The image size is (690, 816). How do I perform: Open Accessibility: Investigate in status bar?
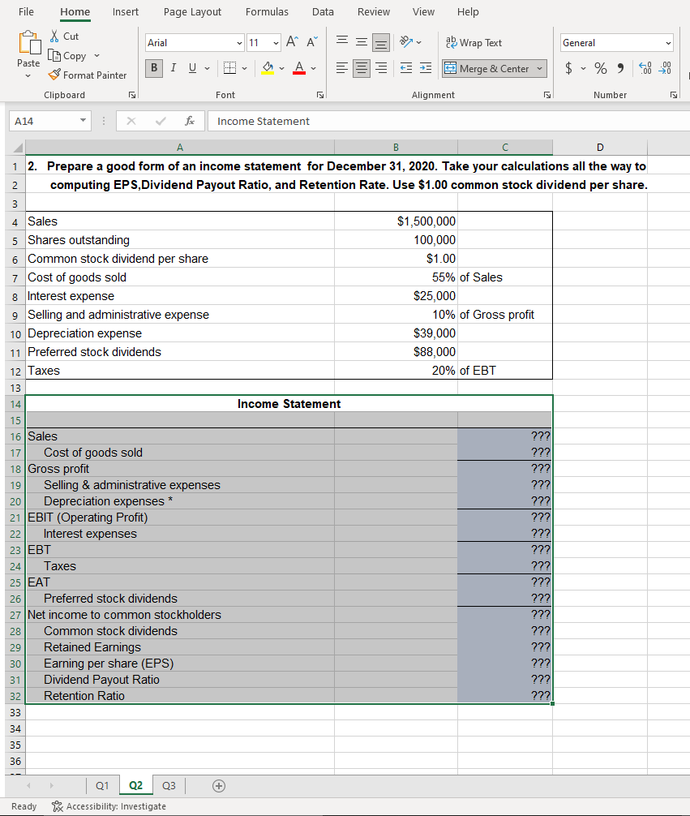[x=109, y=806]
